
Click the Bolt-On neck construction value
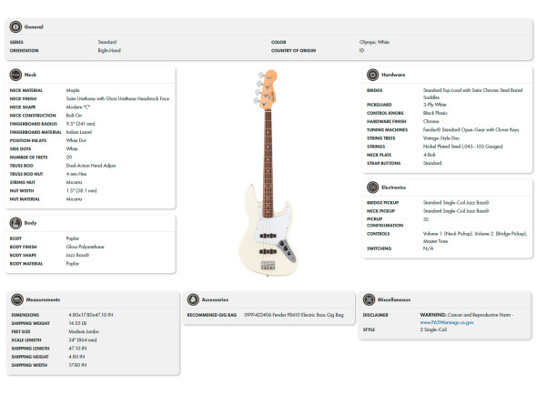(74, 116)
